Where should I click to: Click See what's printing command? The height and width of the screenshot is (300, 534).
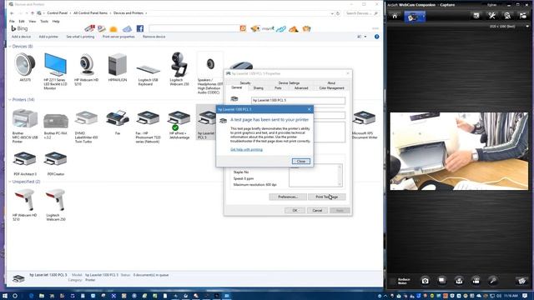pyautogui.click(x=80, y=37)
